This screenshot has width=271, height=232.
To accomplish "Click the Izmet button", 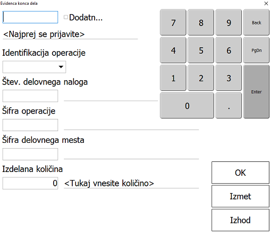I will click(x=240, y=196).
